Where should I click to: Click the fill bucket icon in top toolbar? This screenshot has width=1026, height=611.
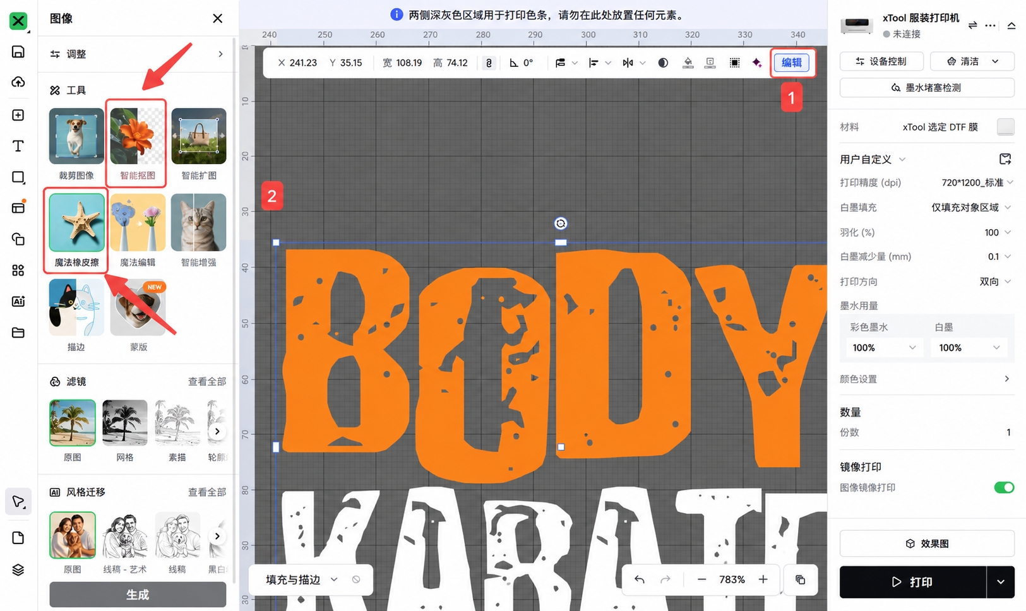688,63
